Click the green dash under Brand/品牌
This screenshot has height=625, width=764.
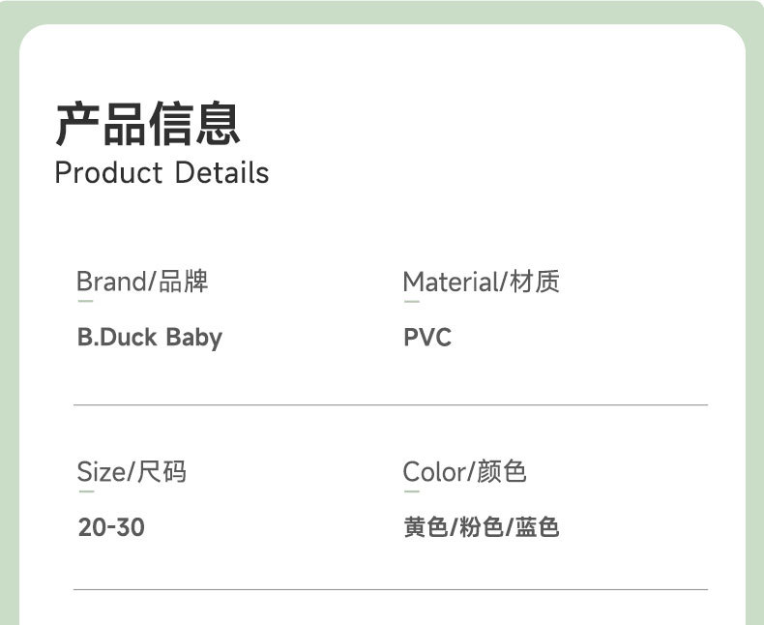[x=85, y=302]
